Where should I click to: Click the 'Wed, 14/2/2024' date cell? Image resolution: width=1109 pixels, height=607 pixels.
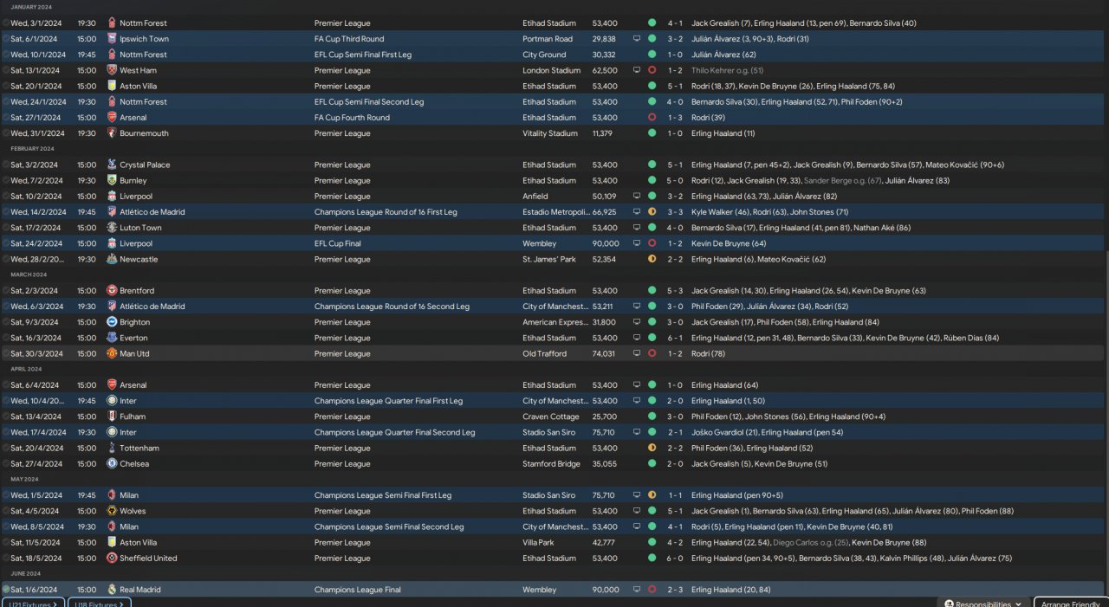click(x=38, y=212)
